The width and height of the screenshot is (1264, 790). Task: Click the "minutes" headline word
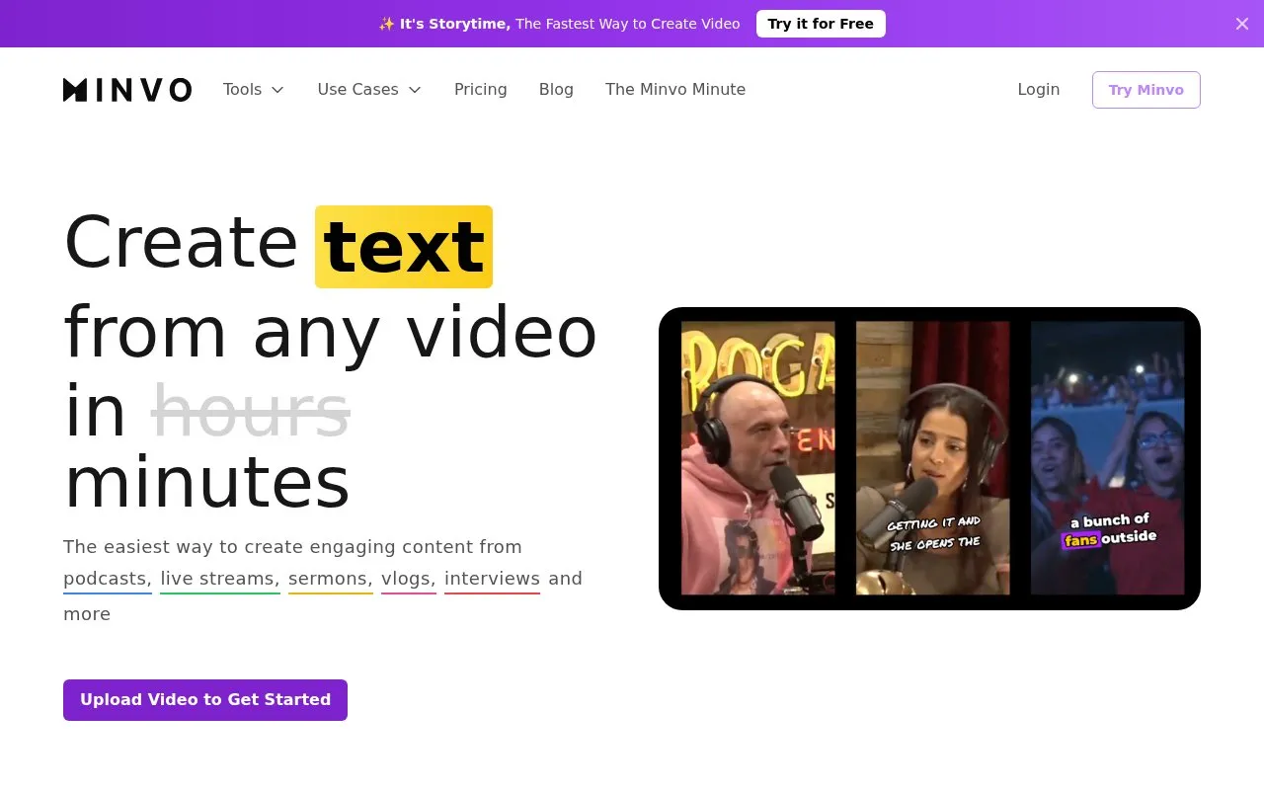coord(207,483)
